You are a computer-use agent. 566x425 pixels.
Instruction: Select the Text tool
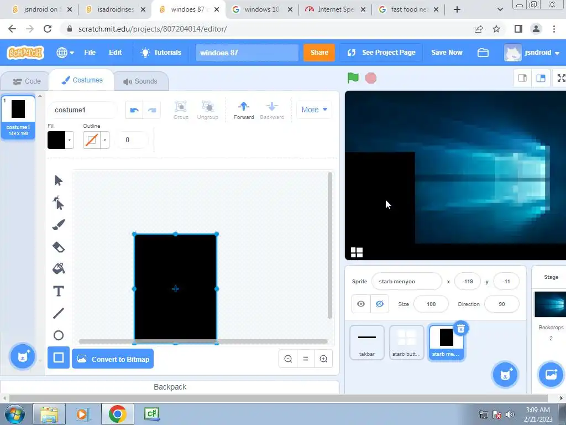click(x=59, y=291)
